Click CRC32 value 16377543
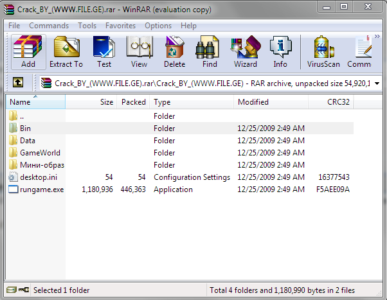Viewport: 387px width, 300px height. pyautogui.click(x=334, y=177)
